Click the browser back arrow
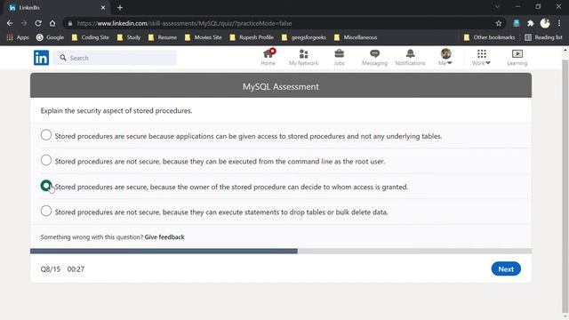Viewport: 569px width, 320px height. [10, 23]
